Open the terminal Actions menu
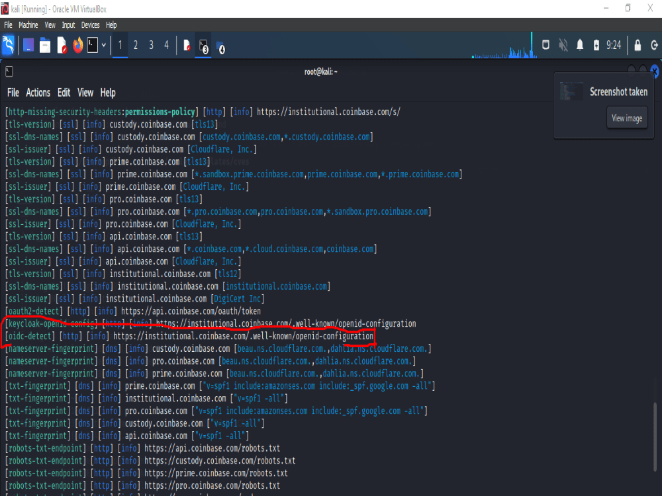The image size is (662, 496). (38, 93)
